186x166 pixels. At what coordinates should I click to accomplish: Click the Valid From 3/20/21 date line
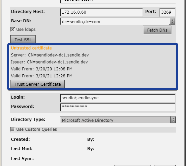point(42,76)
